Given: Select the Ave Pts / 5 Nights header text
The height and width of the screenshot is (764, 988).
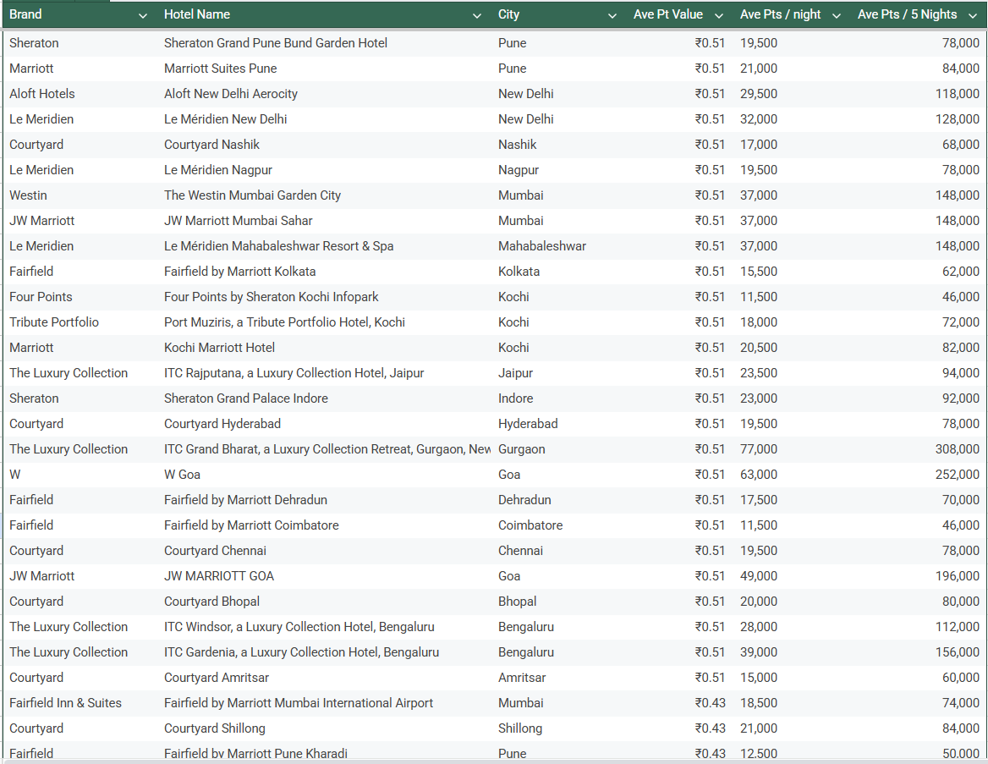Looking at the screenshot, I should click(907, 14).
